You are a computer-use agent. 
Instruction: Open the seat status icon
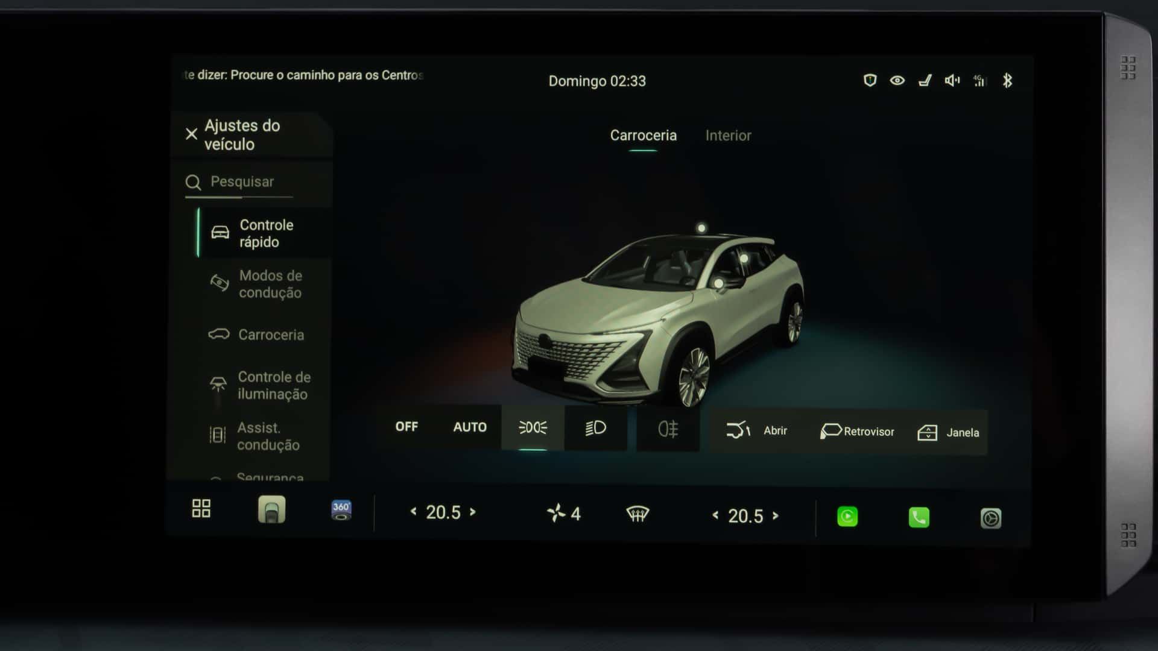pos(925,80)
